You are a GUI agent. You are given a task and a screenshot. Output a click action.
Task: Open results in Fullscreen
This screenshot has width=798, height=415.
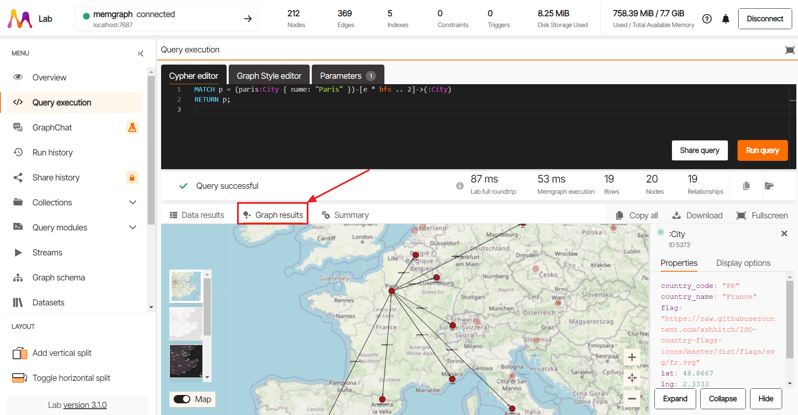point(762,215)
